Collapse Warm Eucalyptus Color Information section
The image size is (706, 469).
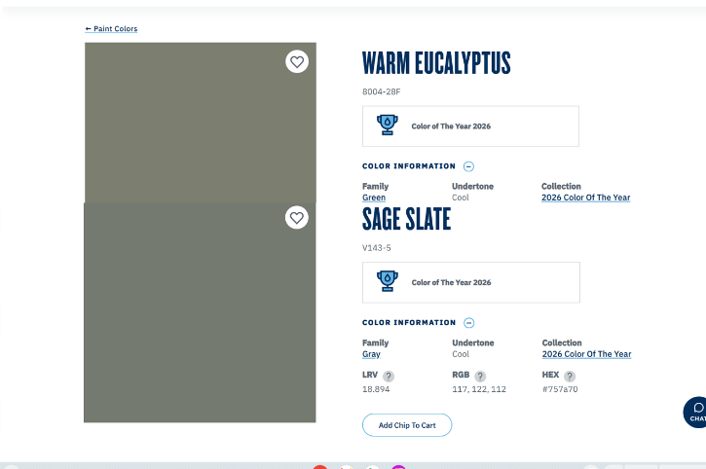(x=468, y=166)
